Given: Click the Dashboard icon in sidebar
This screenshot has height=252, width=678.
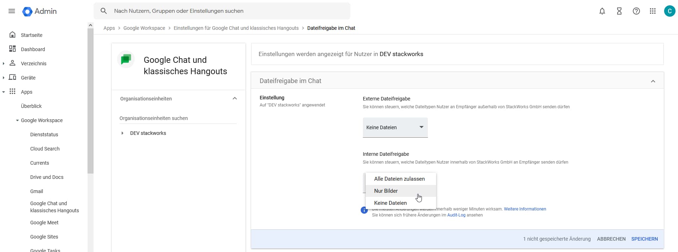Looking at the screenshot, I should tap(12, 49).
